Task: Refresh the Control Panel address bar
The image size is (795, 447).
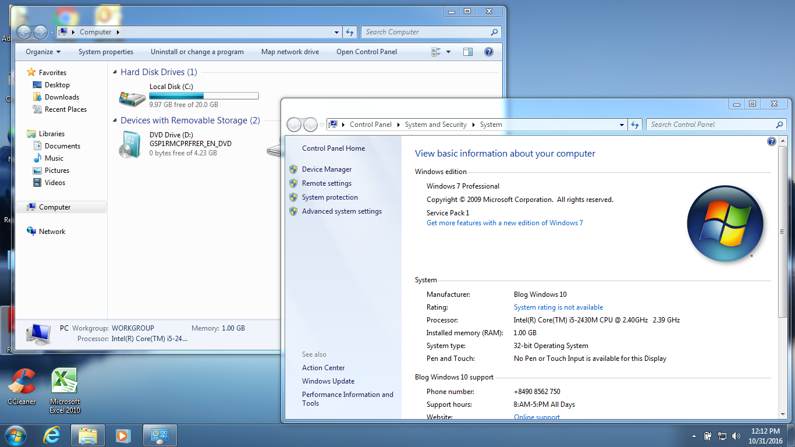Action: point(635,125)
